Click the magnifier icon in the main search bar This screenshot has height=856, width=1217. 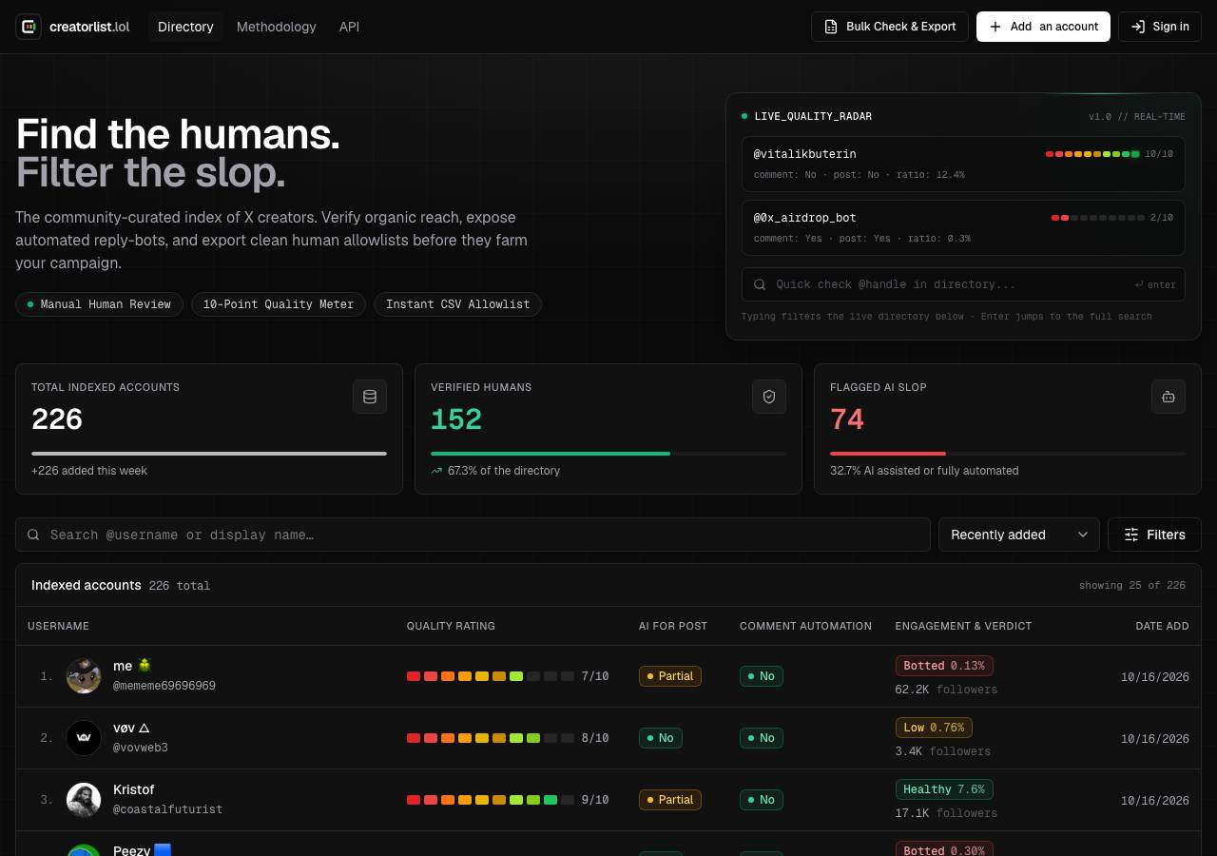(x=33, y=535)
